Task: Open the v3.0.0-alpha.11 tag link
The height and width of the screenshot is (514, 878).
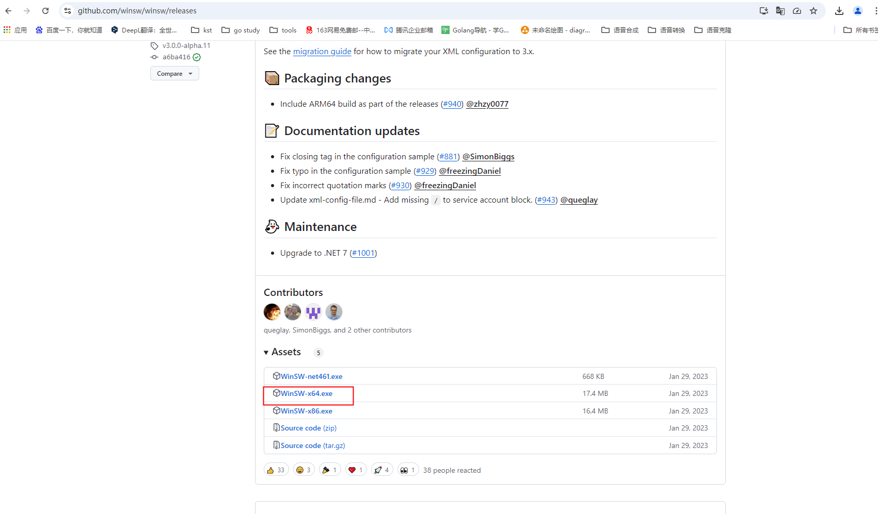Action: click(186, 45)
